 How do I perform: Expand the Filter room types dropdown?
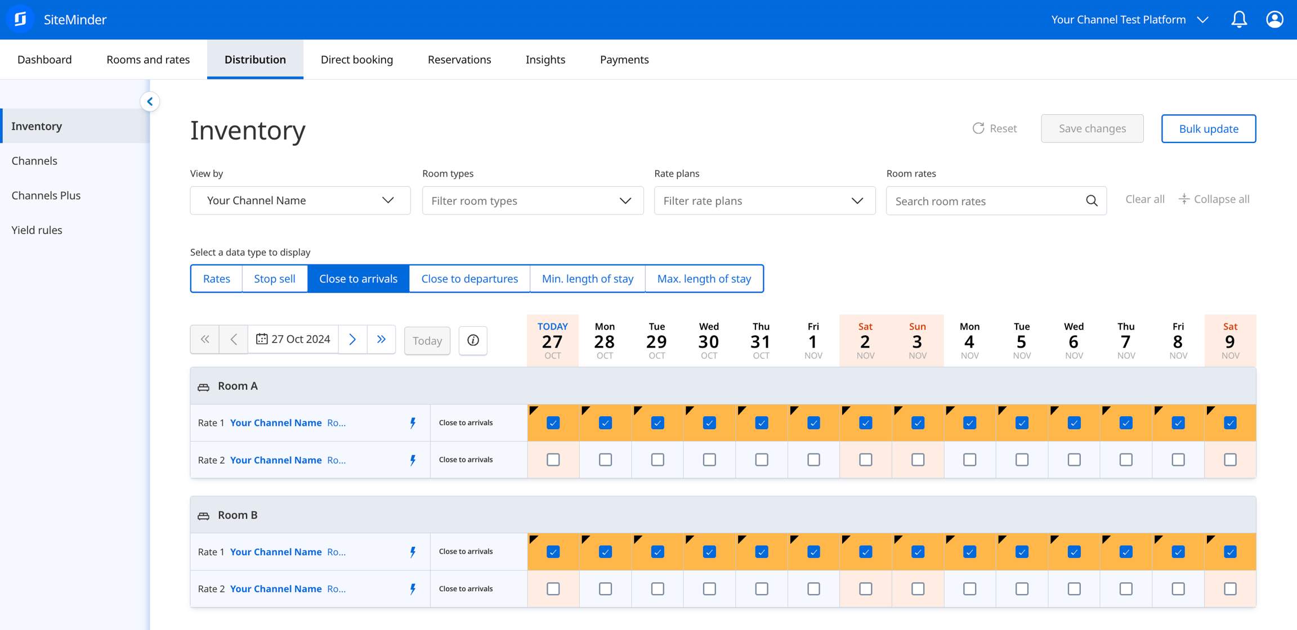[533, 200]
